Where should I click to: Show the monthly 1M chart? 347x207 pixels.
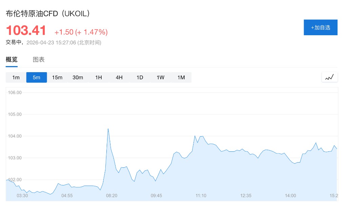click(x=181, y=77)
